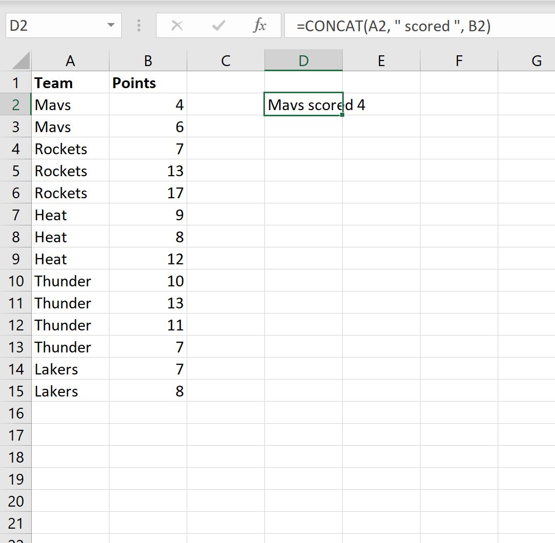Select the Points header cell B1
The width and height of the screenshot is (555, 543).
pyautogui.click(x=148, y=82)
